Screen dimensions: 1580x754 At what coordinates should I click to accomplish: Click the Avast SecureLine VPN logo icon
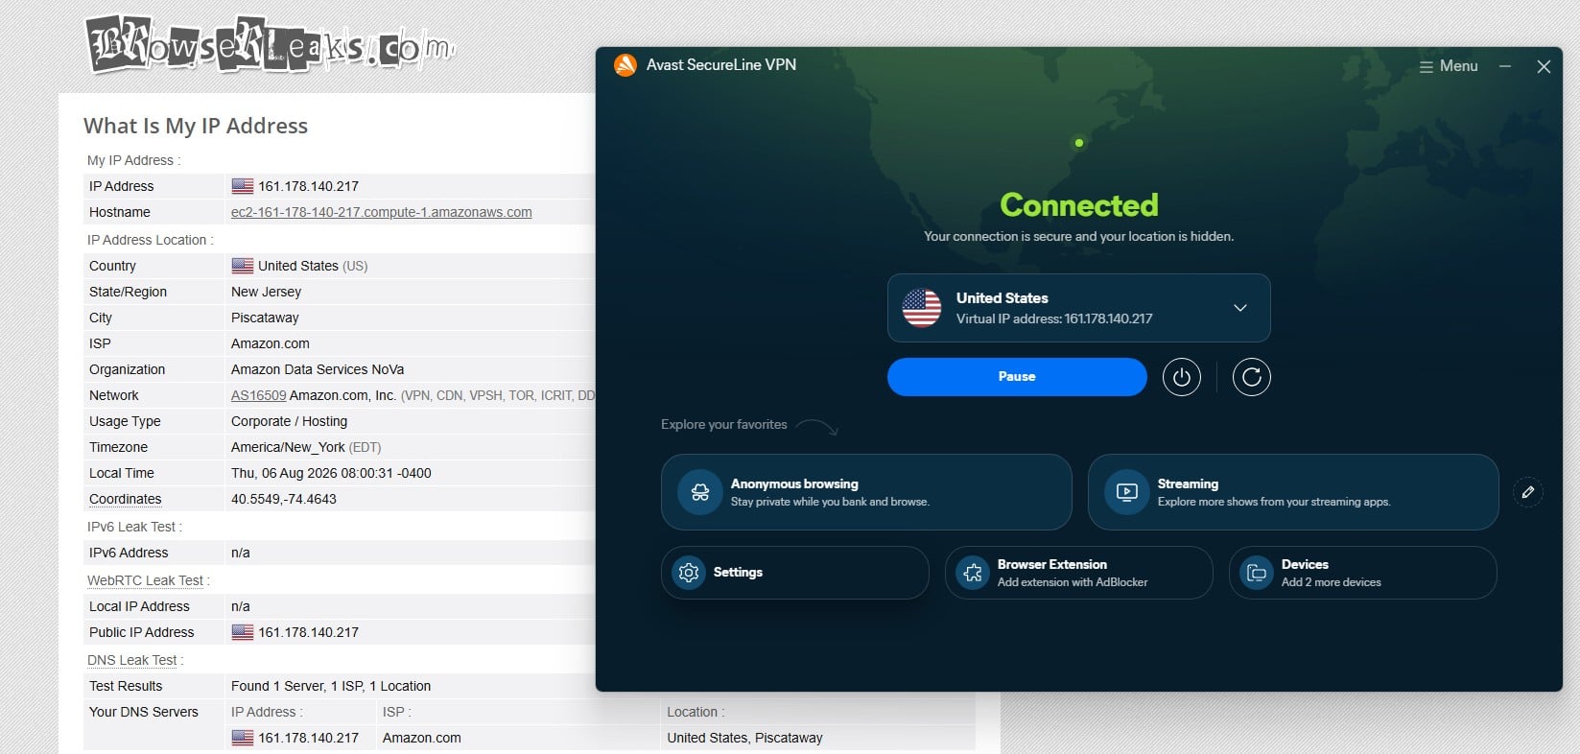click(x=625, y=65)
